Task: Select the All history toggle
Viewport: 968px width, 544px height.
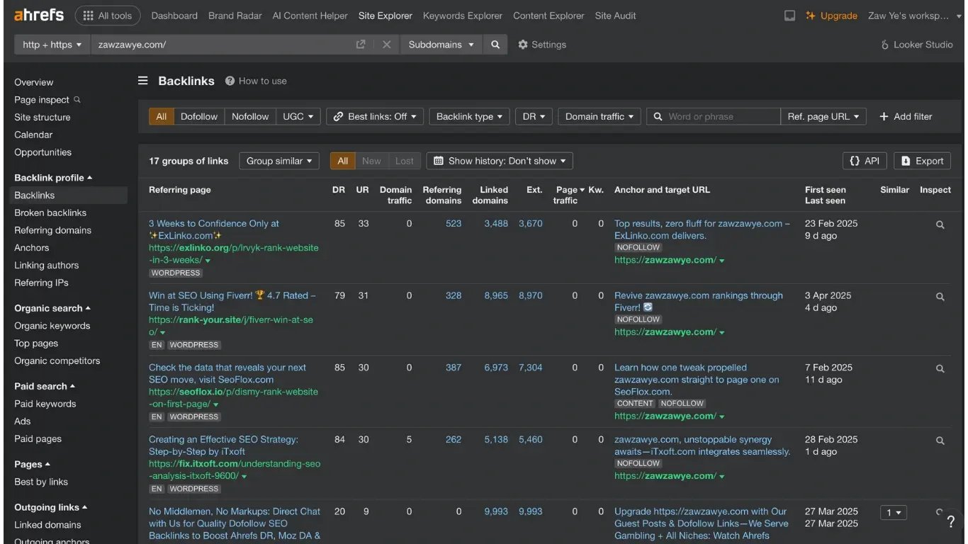Action: point(343,161)
